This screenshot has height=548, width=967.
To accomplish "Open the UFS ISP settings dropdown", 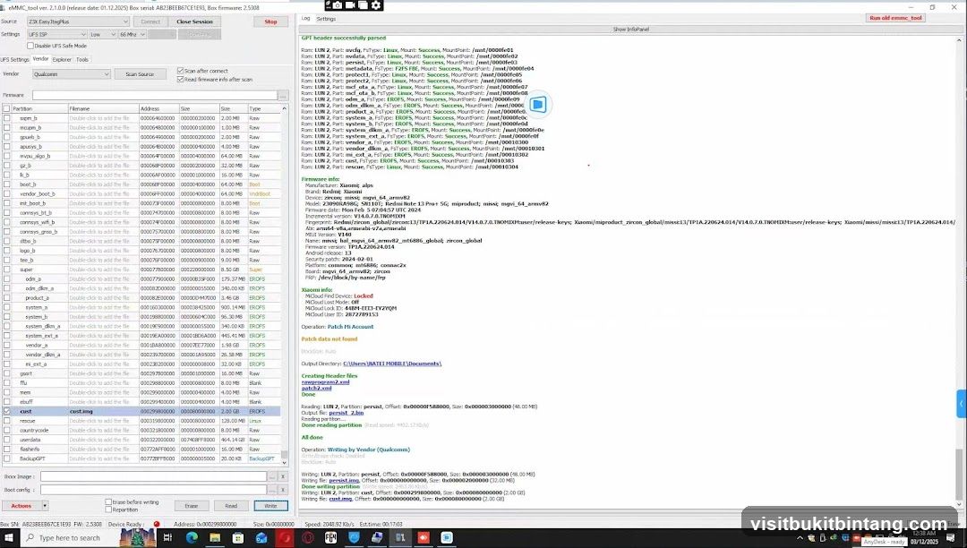I will point(56,35).
